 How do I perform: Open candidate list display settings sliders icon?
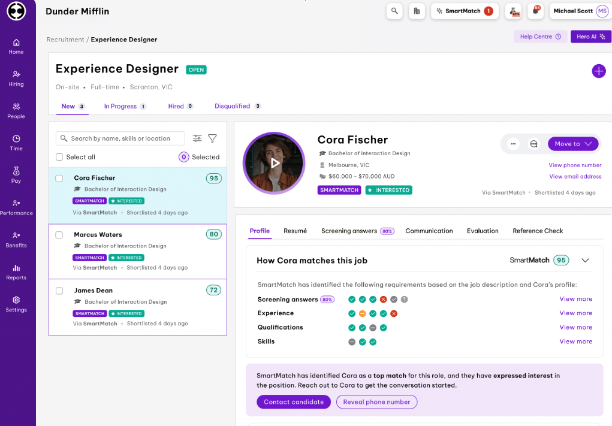pyautogui.click(x=197, y=138)
